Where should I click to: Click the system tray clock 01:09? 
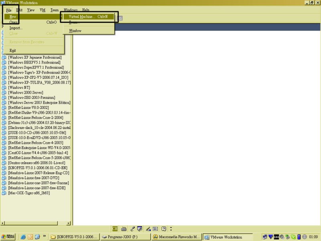pos(313,237)
